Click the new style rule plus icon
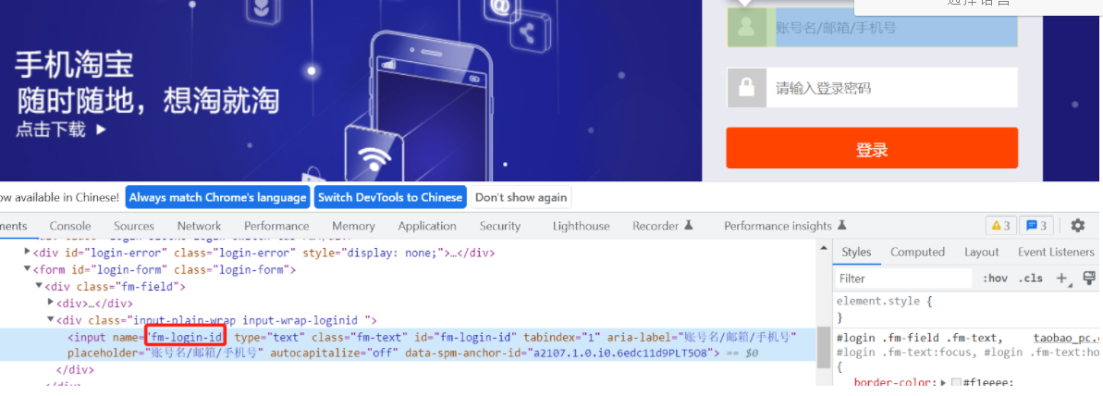The image size is (1103, 396). 1062,278
